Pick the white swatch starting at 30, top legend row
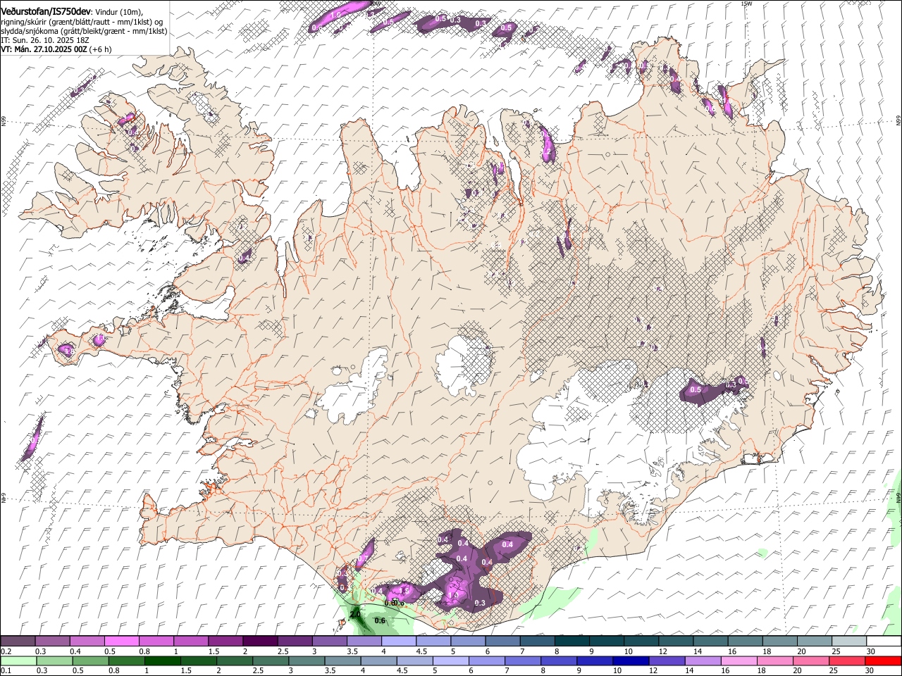The width and height of the screenshot is (902, 676). click(x=884, y=641)
